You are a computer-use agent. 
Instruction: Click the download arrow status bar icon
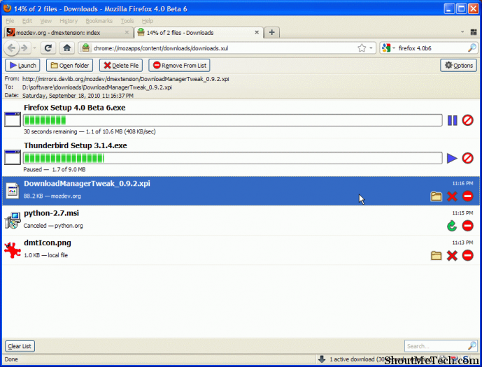click(322, 359)
